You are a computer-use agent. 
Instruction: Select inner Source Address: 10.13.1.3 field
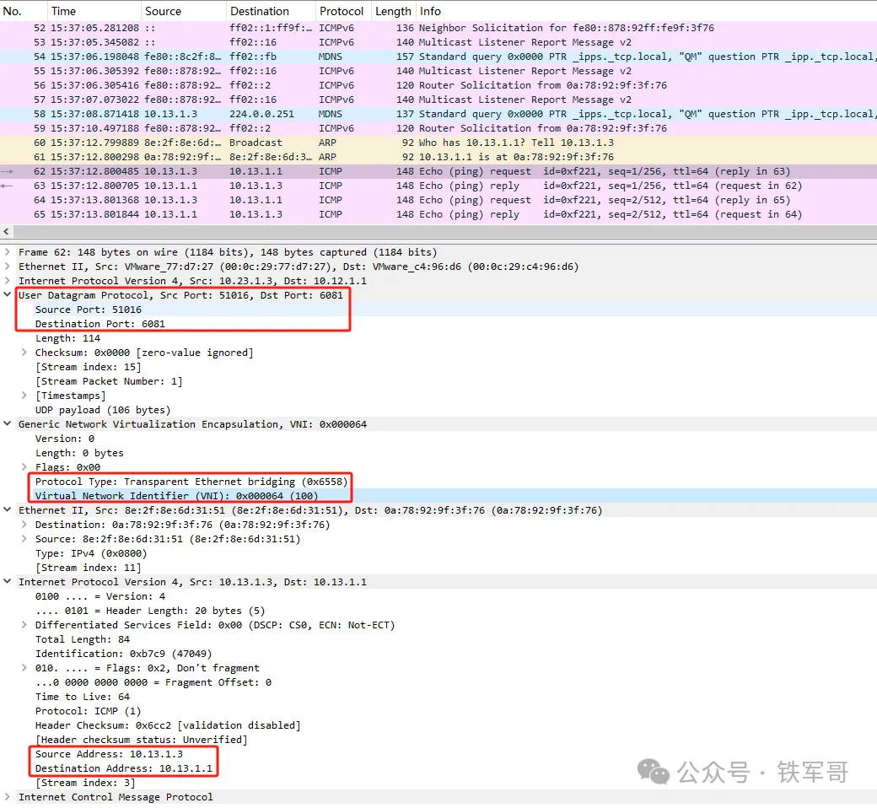tap(108, 754)
